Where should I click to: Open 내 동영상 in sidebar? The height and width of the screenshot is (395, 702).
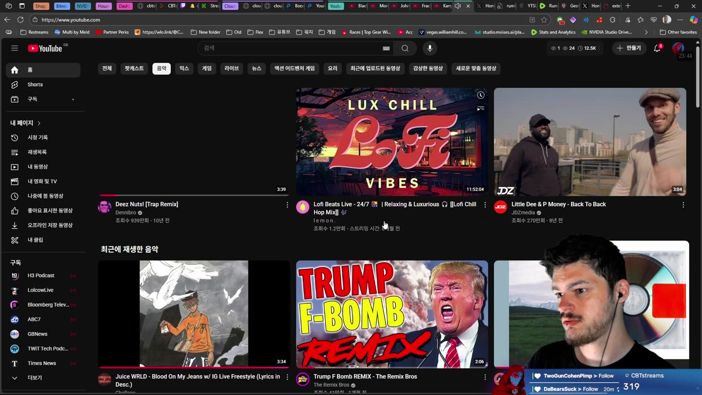[x=43, y=167]
